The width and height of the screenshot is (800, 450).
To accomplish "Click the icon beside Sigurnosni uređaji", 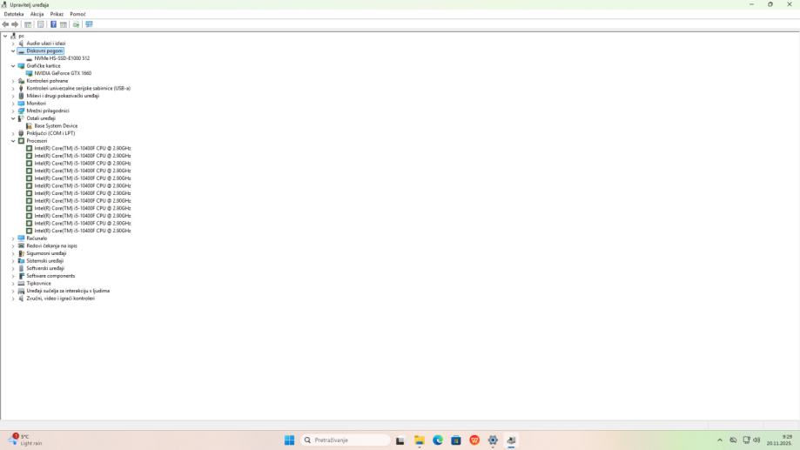I will (21, 253).
